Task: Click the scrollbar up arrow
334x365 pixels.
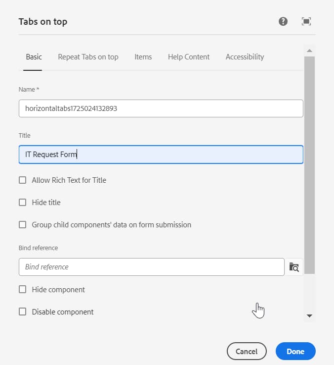Action: point(310,51)
